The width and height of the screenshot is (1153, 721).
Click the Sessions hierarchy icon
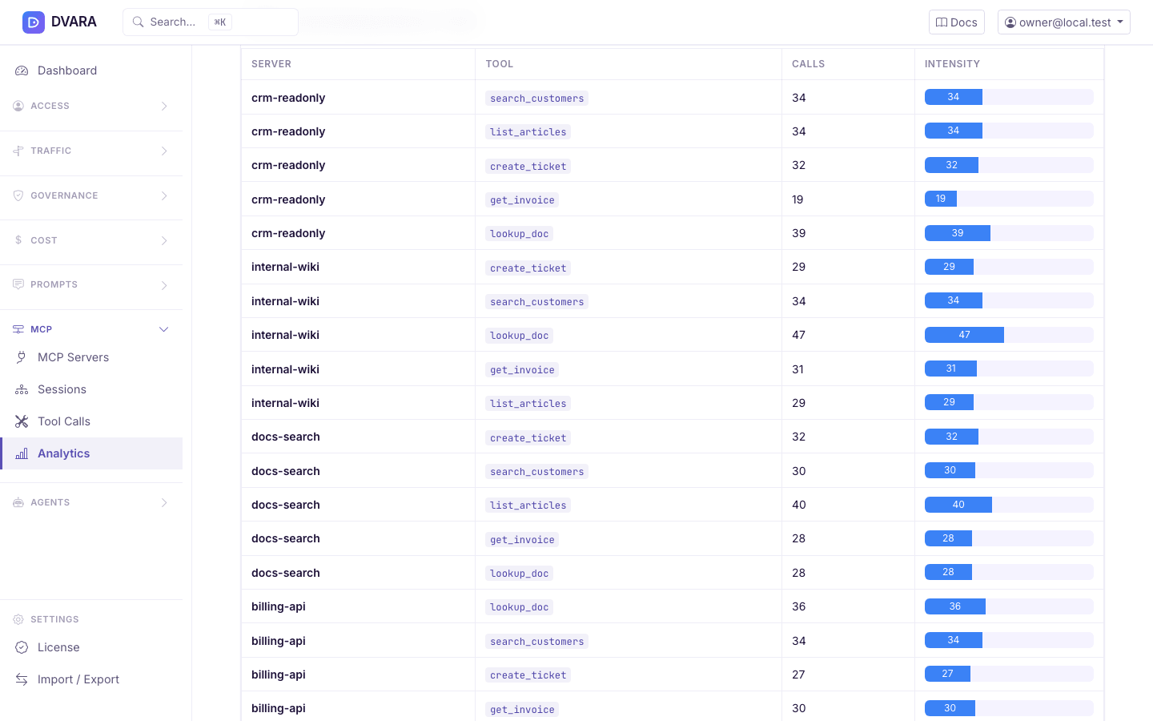(x=22, y=389)
